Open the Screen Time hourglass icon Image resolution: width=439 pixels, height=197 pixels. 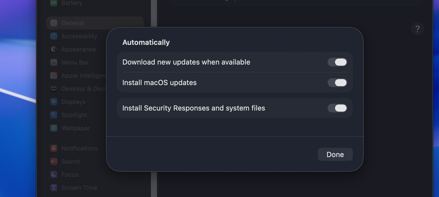click(54, 188)
